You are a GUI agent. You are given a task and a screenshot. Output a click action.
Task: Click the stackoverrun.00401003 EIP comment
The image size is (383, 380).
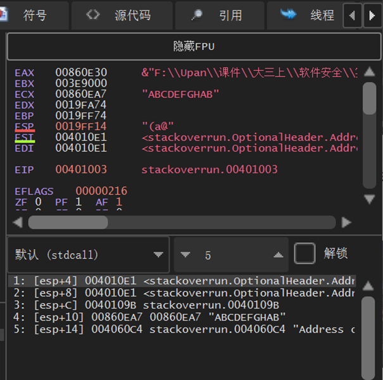pos(210,169)
